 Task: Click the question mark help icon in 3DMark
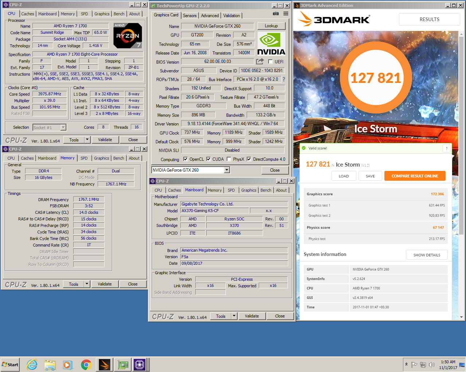[x=447, y=148]
